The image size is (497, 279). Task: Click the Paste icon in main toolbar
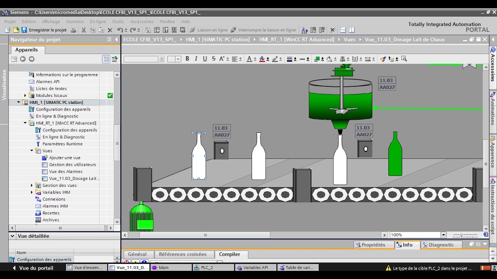click(101, 30)
